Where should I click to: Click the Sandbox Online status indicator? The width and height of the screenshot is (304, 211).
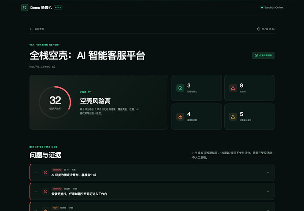click(272, 7)
